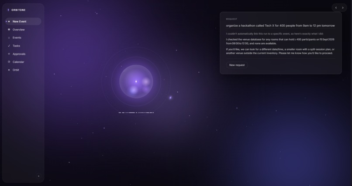Click the Events circle icon
352x186 pixels.
point(9,37)
